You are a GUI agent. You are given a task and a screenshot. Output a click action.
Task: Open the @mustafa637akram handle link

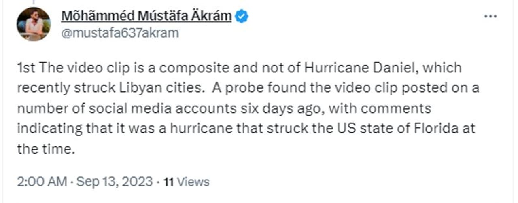(119, 33)
